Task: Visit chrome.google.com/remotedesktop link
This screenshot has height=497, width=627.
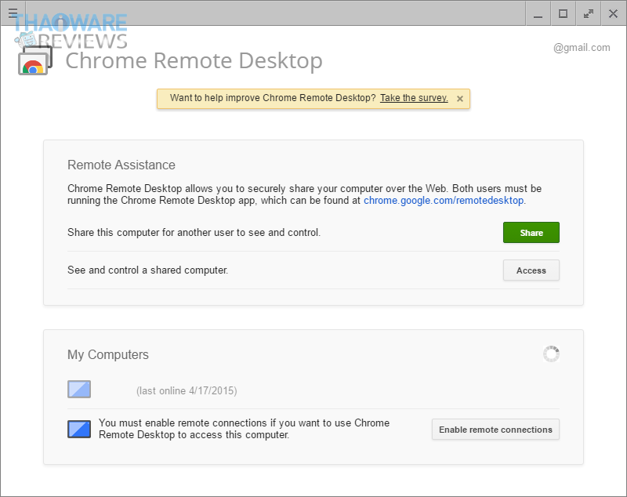Action: click(444, 201)
